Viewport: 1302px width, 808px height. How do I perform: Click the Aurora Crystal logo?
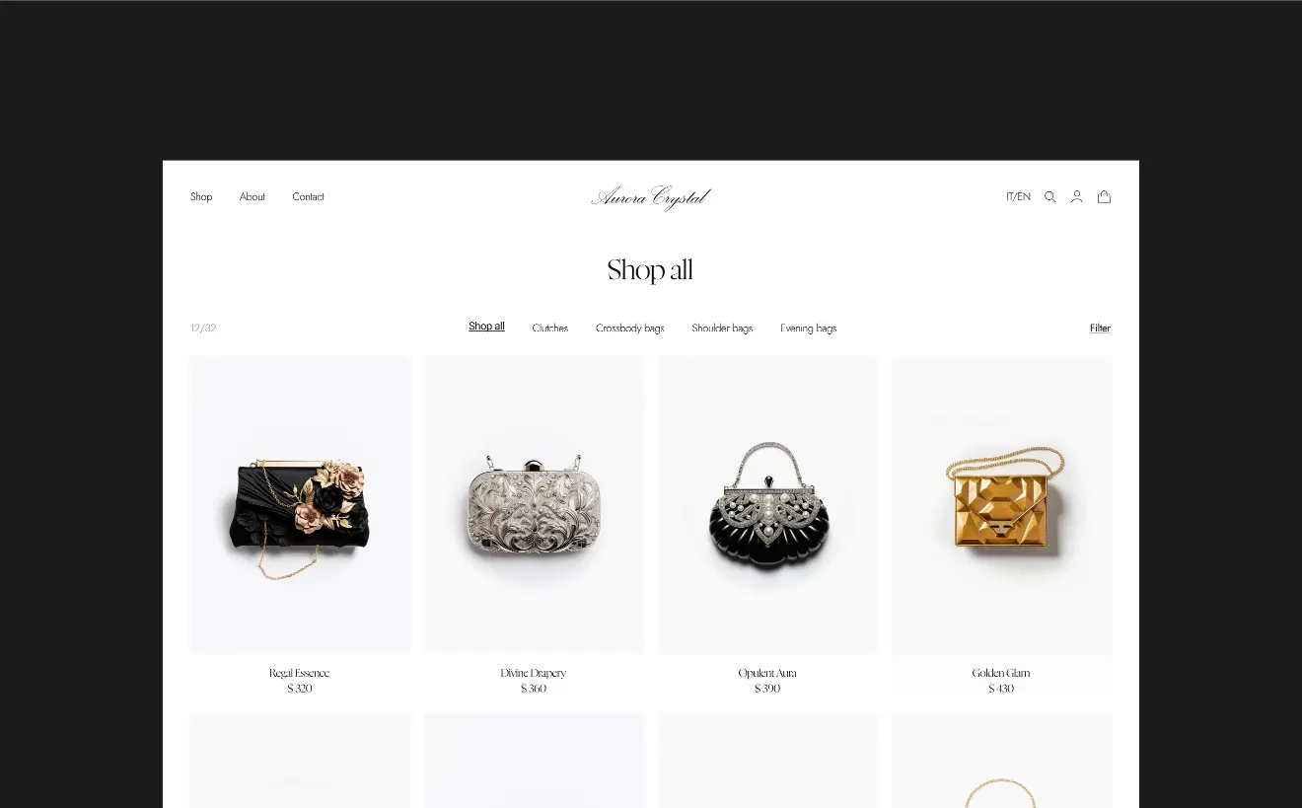tap(651, 197)
